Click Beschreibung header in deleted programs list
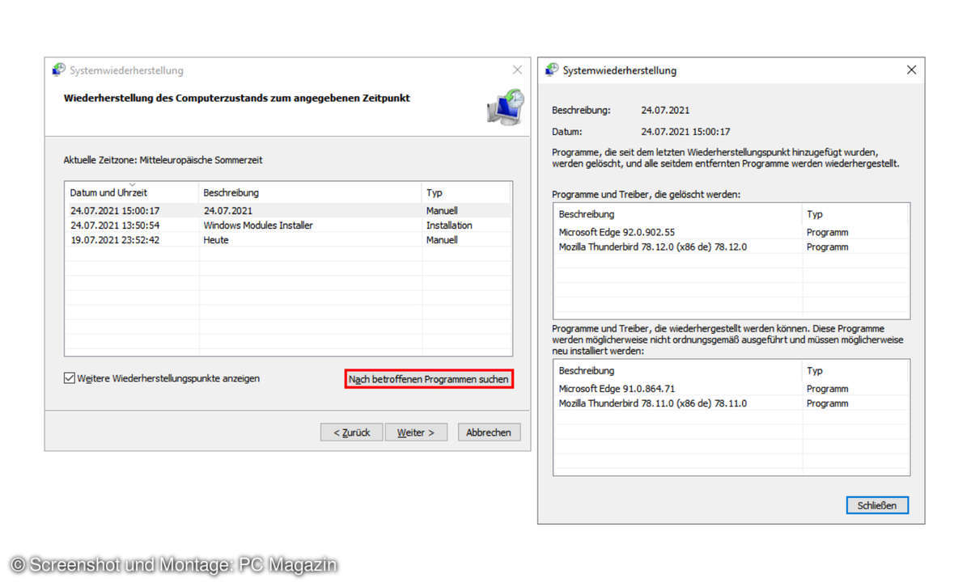This screenshot has height=582, width=971. 678,214
